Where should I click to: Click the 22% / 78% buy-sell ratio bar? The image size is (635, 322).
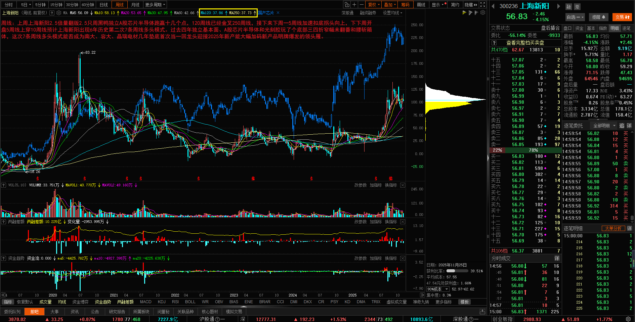click(x=525, y=150)
